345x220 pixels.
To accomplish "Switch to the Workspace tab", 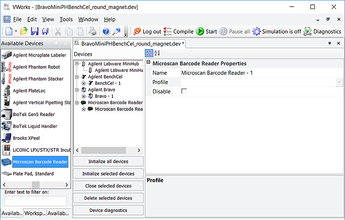I will pyautogui.click(x=35, y=213).
